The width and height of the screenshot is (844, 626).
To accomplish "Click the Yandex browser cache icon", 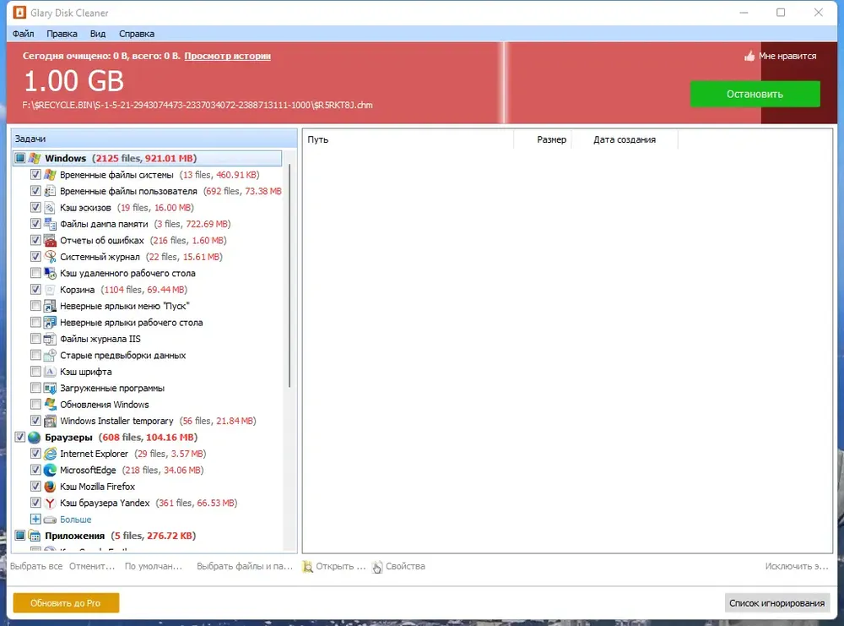I will 50,504.
